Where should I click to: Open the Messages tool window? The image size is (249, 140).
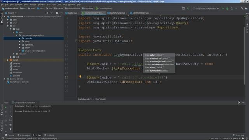pos(24,135)
